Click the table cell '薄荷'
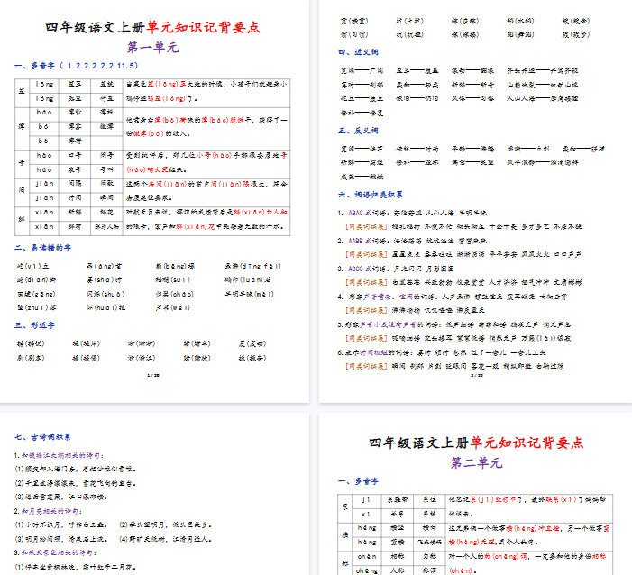Image resolution: width=632 pixels, height=575 pixels. [x=75, y=141]
